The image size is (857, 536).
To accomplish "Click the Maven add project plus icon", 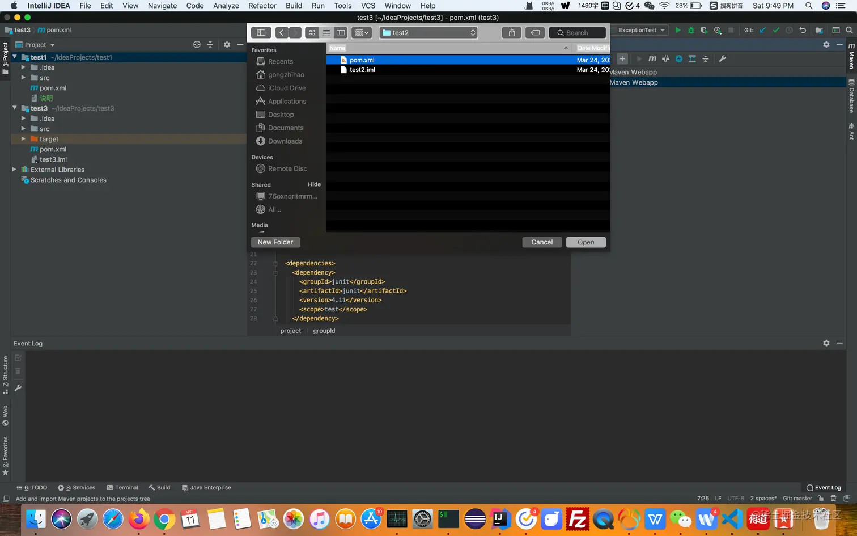I will click(622, 59).
